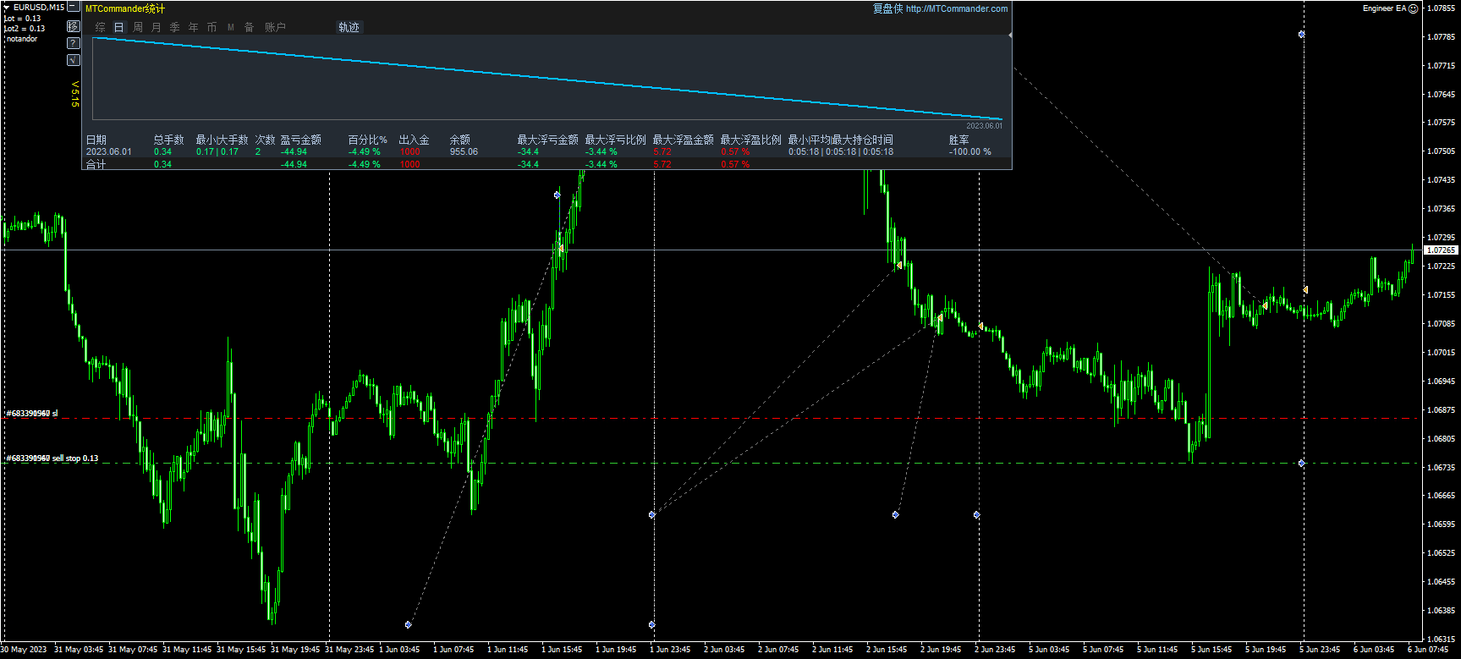
Task: Click the 次数 column header
Action: coord(266,140)
